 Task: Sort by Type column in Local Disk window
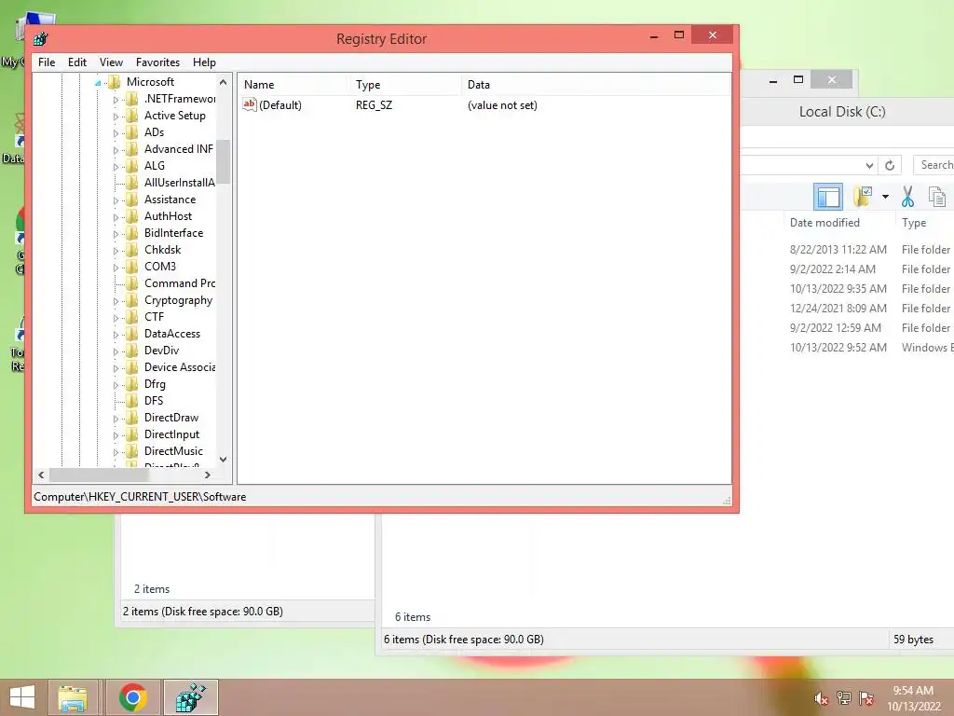click(x=914, y=223)
